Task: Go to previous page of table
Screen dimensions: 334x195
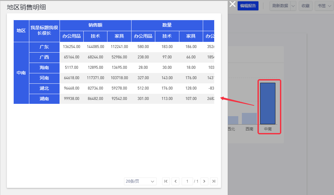Action: [x=176, y=181]
